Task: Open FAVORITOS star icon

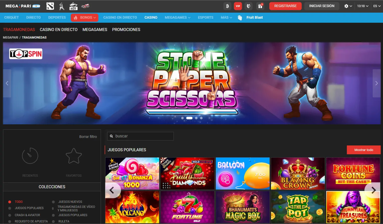Action: coord(74,156)
